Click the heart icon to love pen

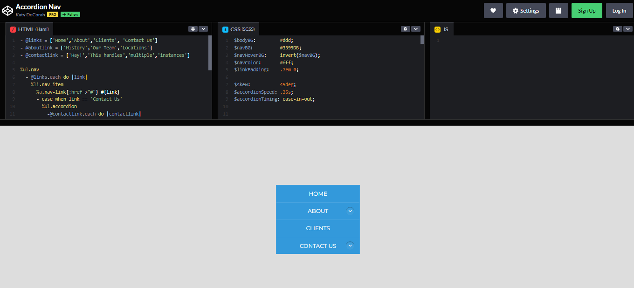point(493,11)
